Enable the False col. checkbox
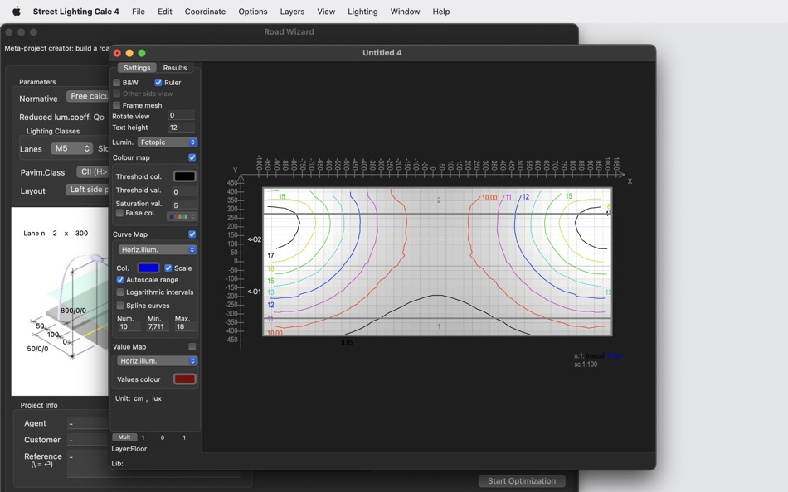This screenshot has width=788, height=492. click(119, 213)
